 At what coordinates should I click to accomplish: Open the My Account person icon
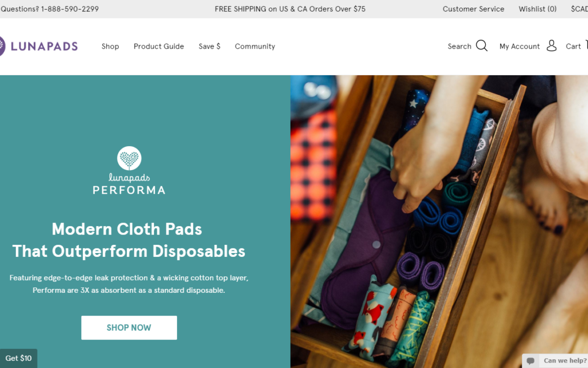[551, 46]
